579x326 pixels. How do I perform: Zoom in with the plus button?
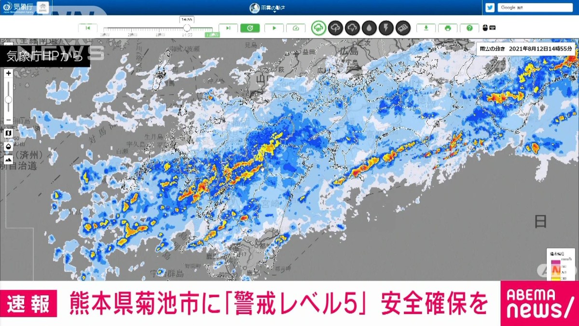pos(9,73)
